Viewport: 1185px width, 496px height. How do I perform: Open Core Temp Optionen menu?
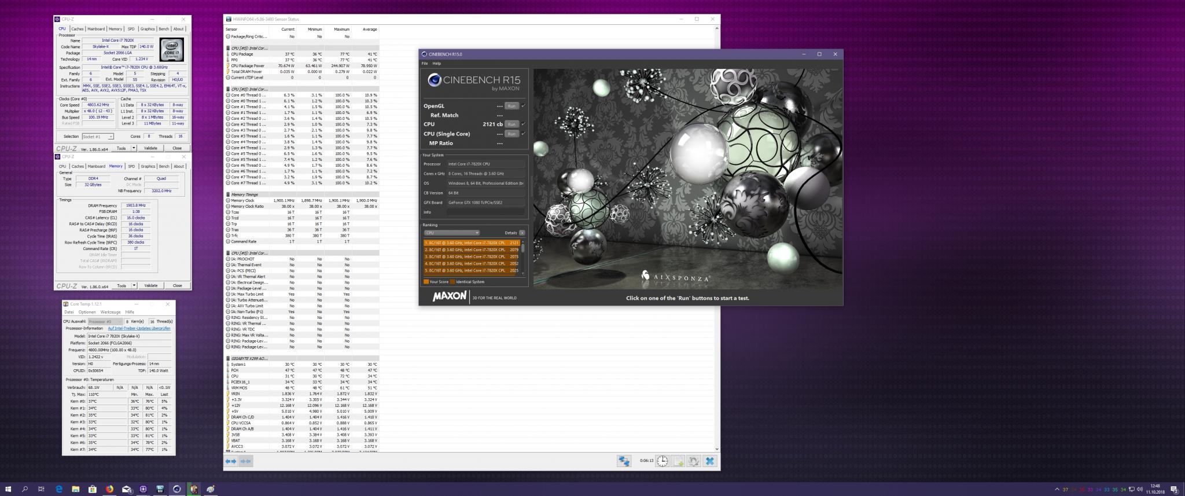(x=87, y=312)
